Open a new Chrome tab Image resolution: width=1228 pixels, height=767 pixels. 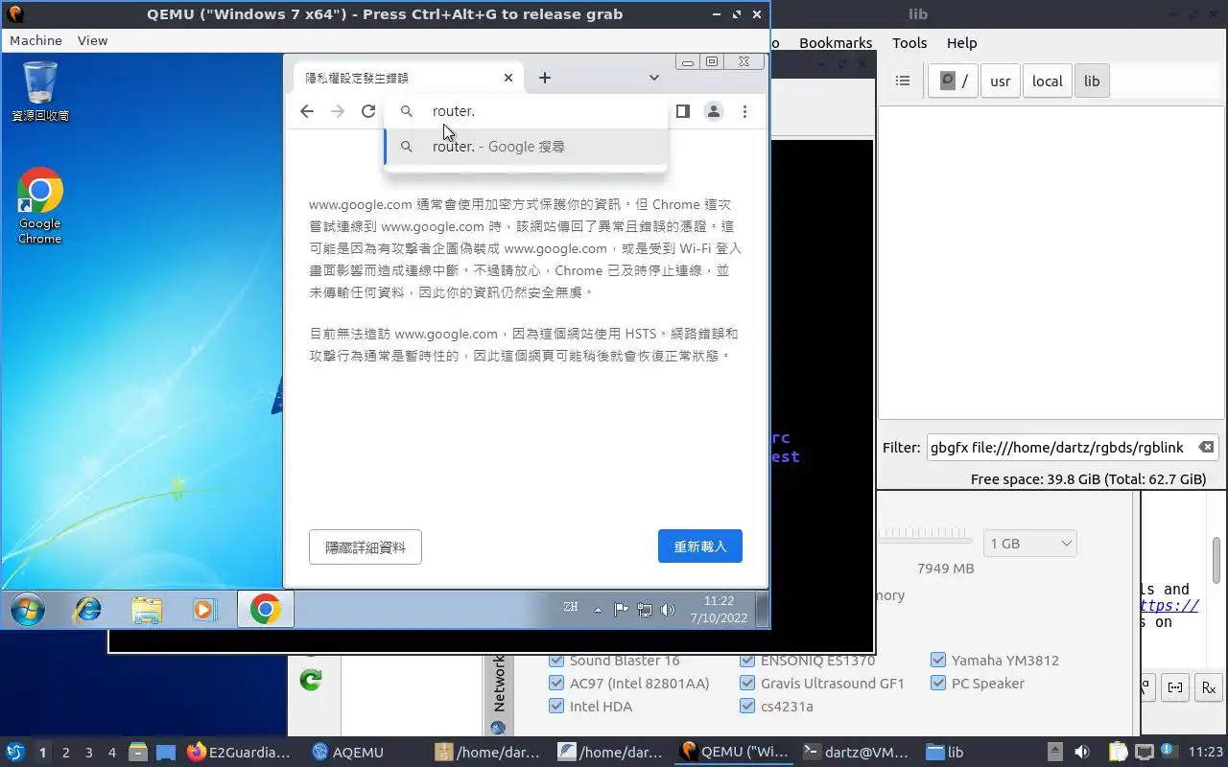[545, 78]
